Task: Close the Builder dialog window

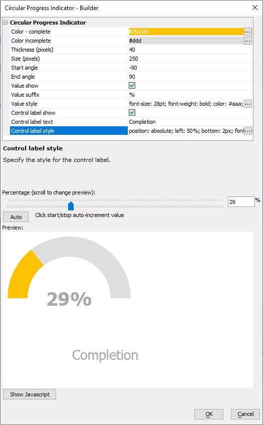Action: (255, 8)
